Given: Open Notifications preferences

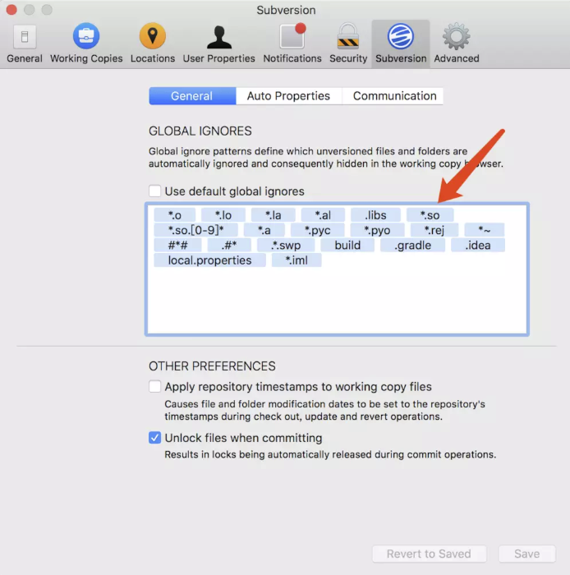Looking at the screenshot, I should 292,43.
